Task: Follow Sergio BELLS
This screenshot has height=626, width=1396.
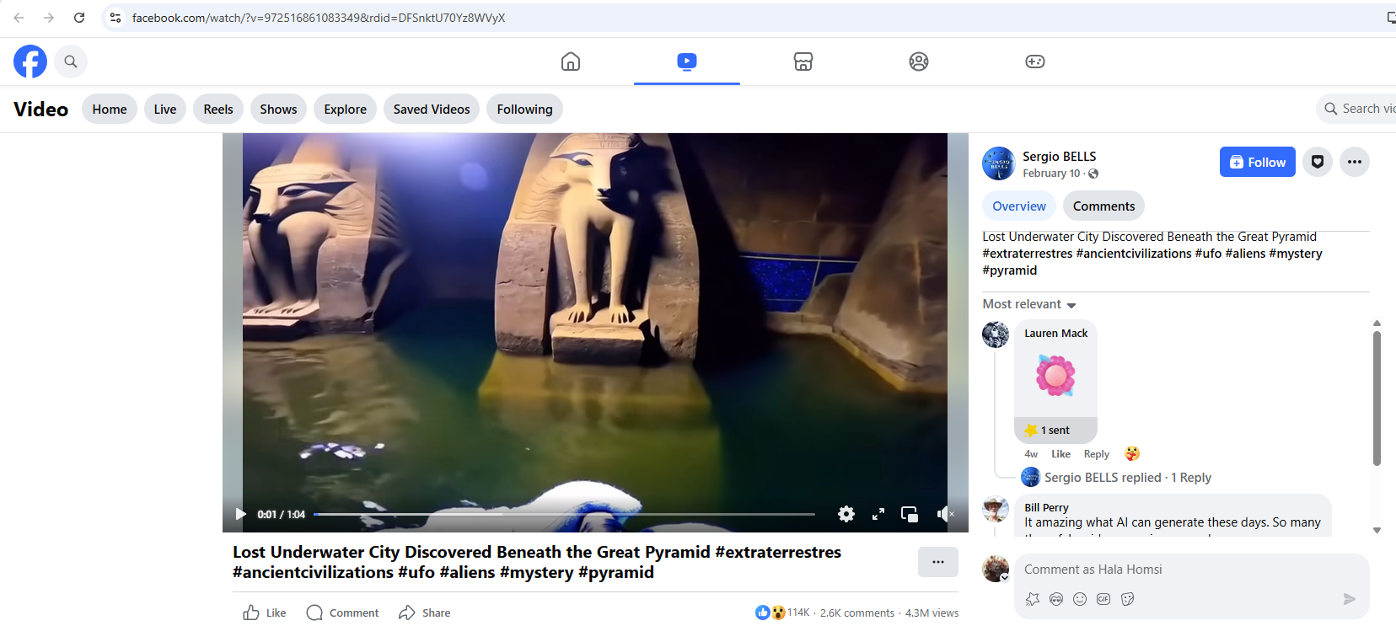Action: click(1257, 162)
